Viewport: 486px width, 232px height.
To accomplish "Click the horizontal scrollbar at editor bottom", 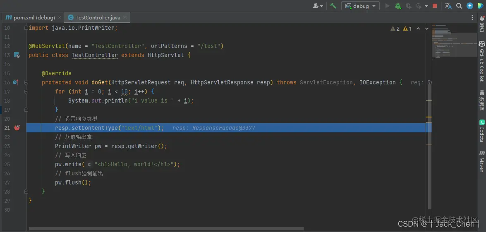I will (x=166, y=229).
